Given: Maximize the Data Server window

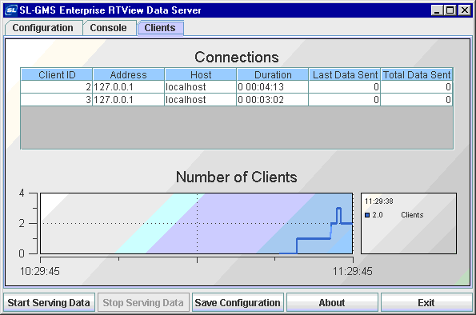Looking at the screenshot, I should coord(450,10).
